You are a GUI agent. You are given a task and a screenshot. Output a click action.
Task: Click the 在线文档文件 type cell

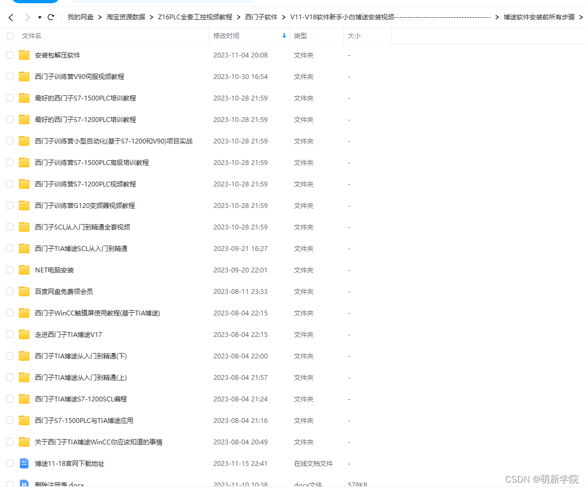pos(313,464)
